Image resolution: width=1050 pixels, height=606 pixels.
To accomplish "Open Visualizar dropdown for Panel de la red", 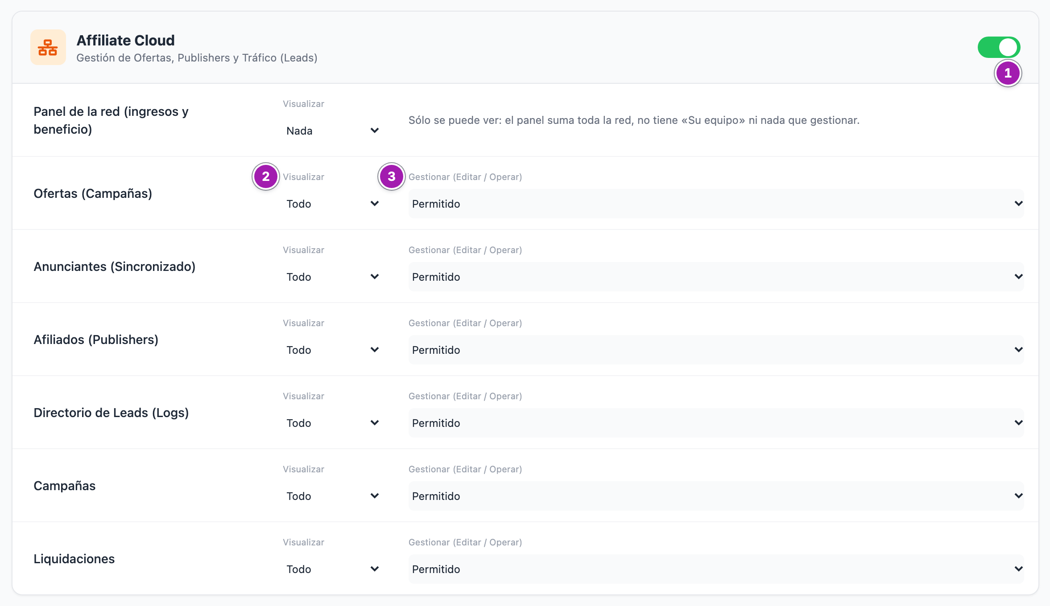I will (x=333, y=131).
